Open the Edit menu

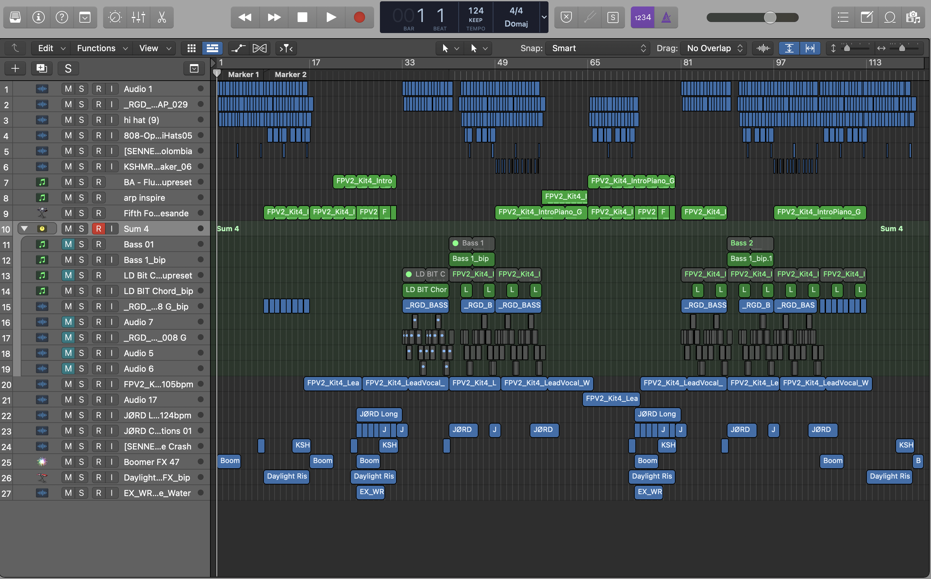point(51,48)
